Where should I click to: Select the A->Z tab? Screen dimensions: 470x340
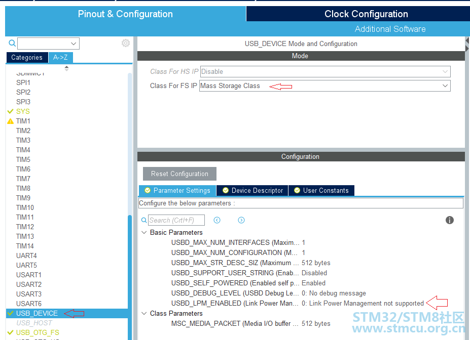tap(60, 57)
